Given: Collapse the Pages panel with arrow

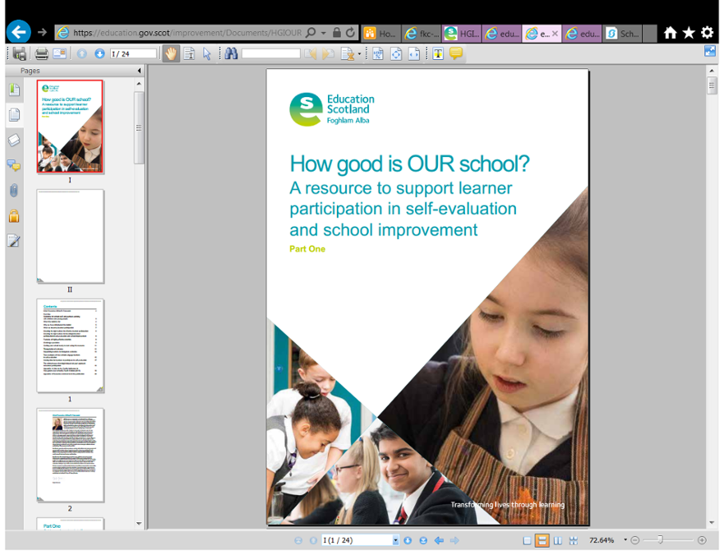Looking at the screenshot, I should pyautogui.click(x=139, y=71).
